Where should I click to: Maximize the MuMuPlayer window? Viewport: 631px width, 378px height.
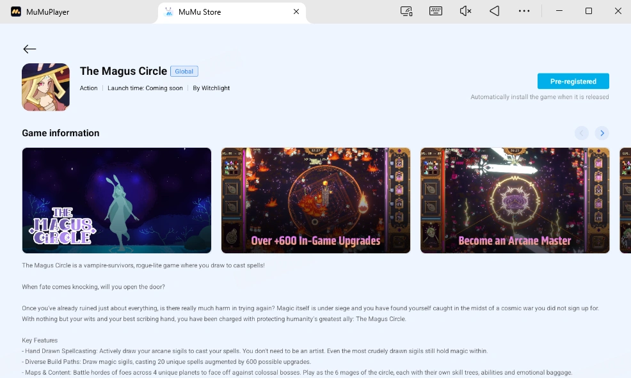[588, 11]
